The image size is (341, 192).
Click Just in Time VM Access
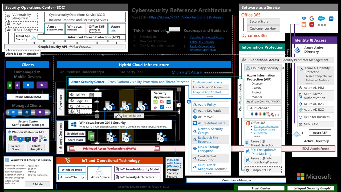(210, 87)
